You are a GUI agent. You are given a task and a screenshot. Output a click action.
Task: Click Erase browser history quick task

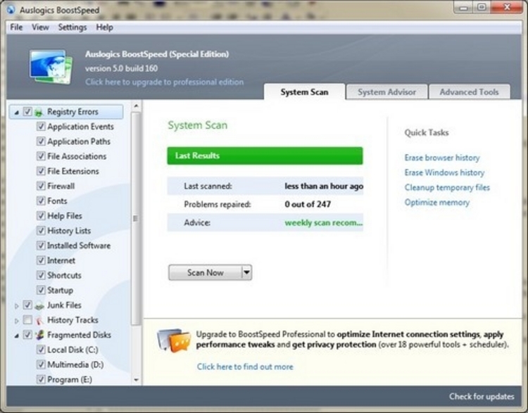pos(442,158)
